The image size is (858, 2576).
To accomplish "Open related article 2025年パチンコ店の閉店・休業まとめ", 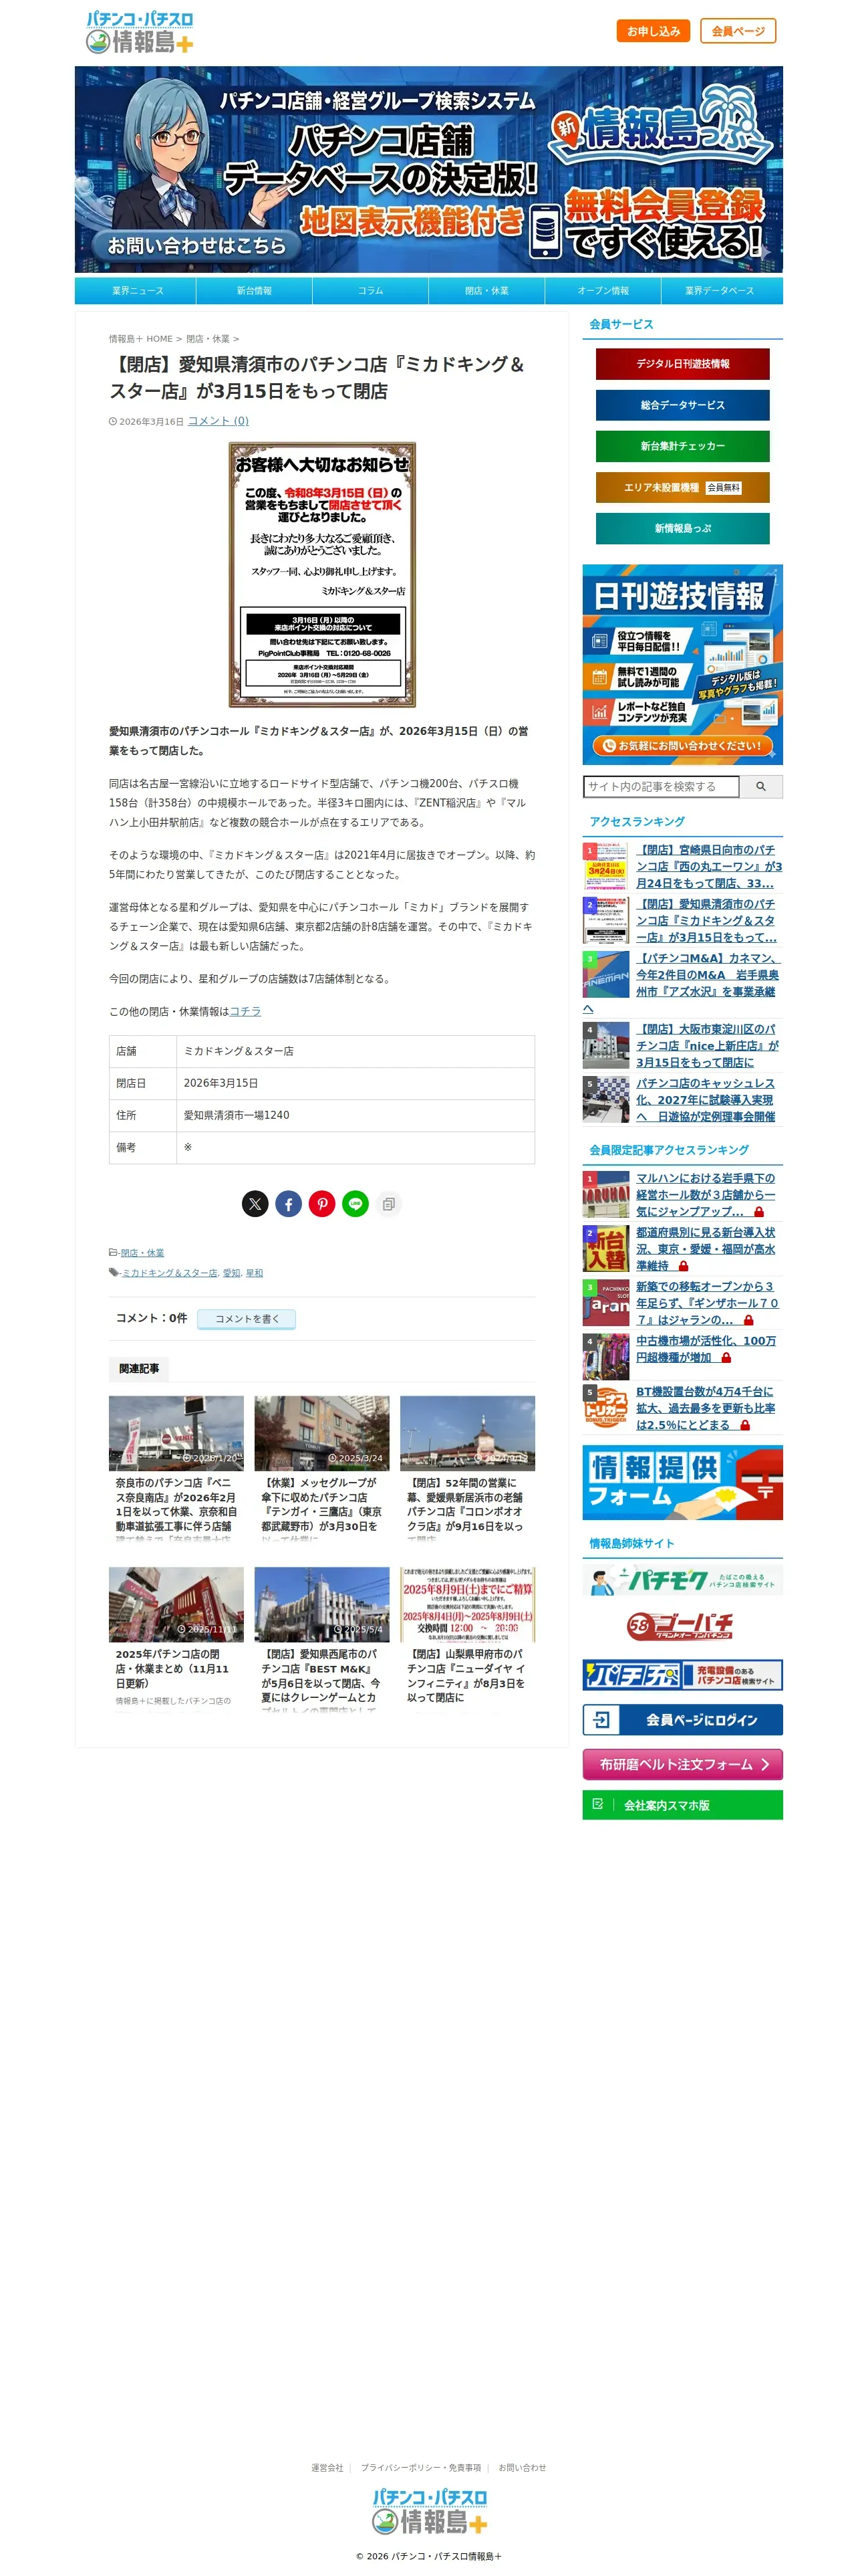I will pos(176,1639).
